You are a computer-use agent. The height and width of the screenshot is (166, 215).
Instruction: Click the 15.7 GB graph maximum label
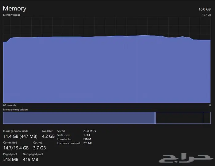pos(206,15)
